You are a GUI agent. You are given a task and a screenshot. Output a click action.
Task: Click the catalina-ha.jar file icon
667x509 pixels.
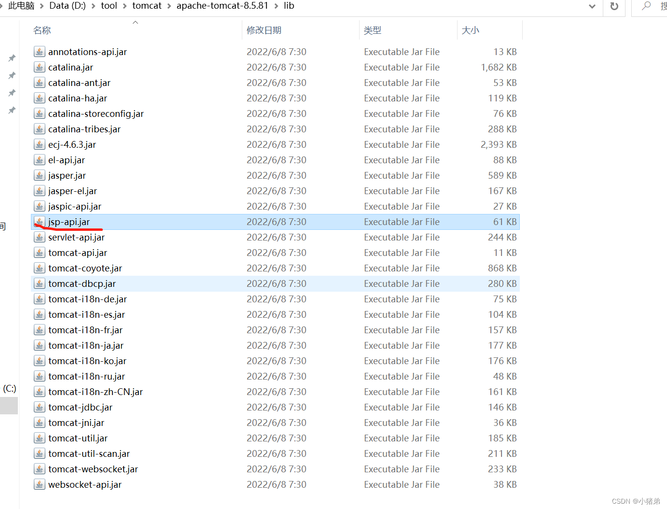coord(40,98)
